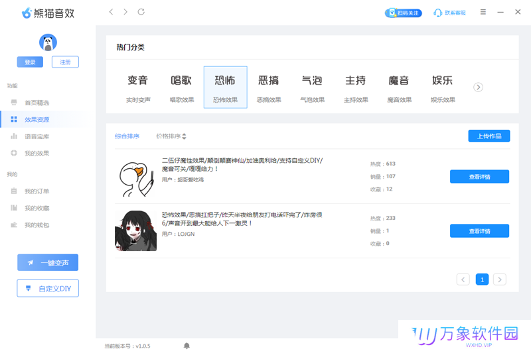This screenshot has height=353, width=531.
Task: Open 语音宝库 sidebar item
Action: pos(37,136)
